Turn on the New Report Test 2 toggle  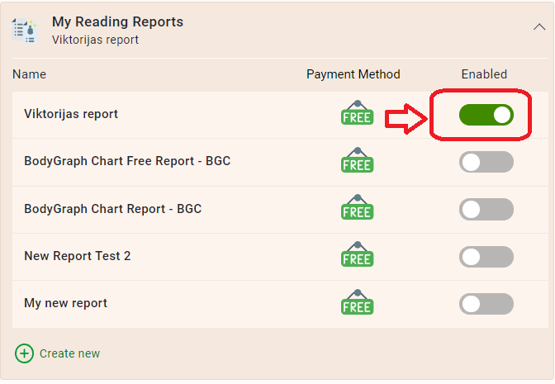coord(486,257)
